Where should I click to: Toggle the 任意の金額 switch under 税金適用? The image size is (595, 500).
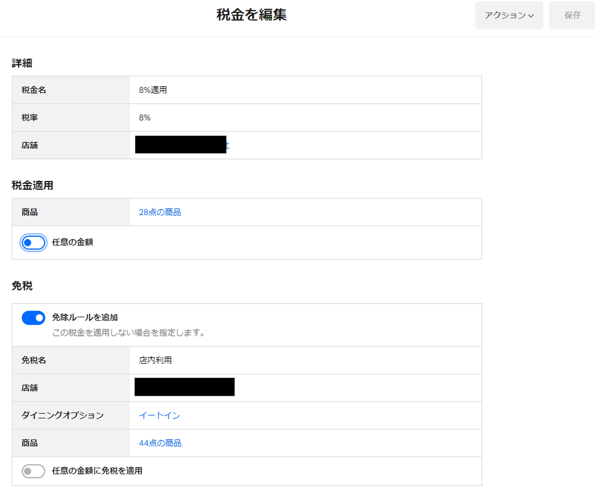[x=33, y=242]
